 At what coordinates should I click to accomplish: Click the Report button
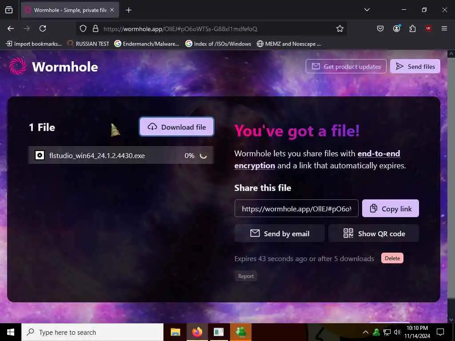click(246, 276)
